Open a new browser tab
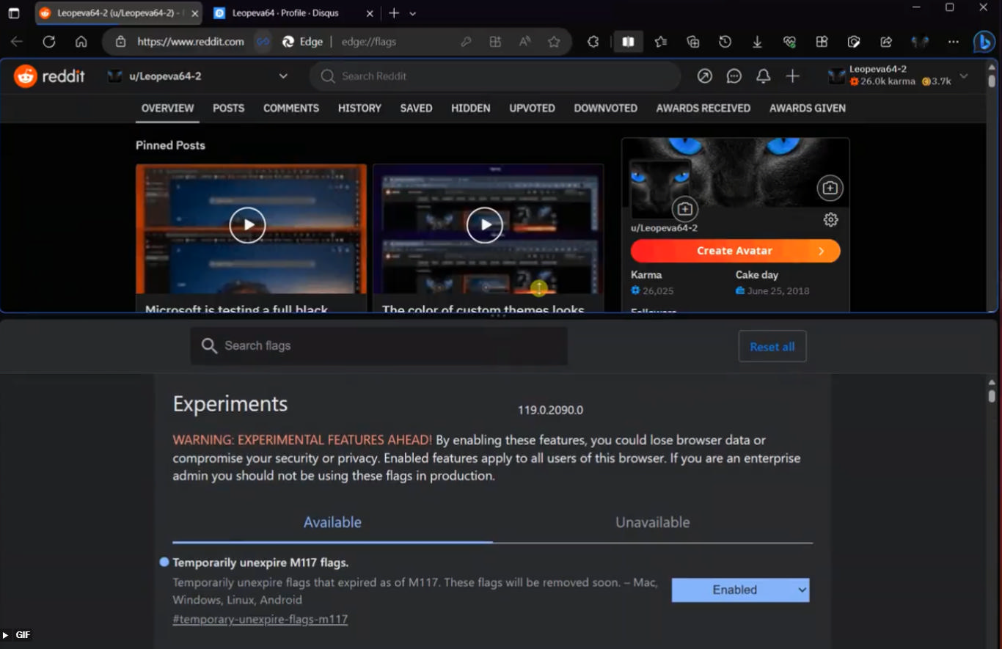This screenshot has height=649, width=1002. (394, 13)
